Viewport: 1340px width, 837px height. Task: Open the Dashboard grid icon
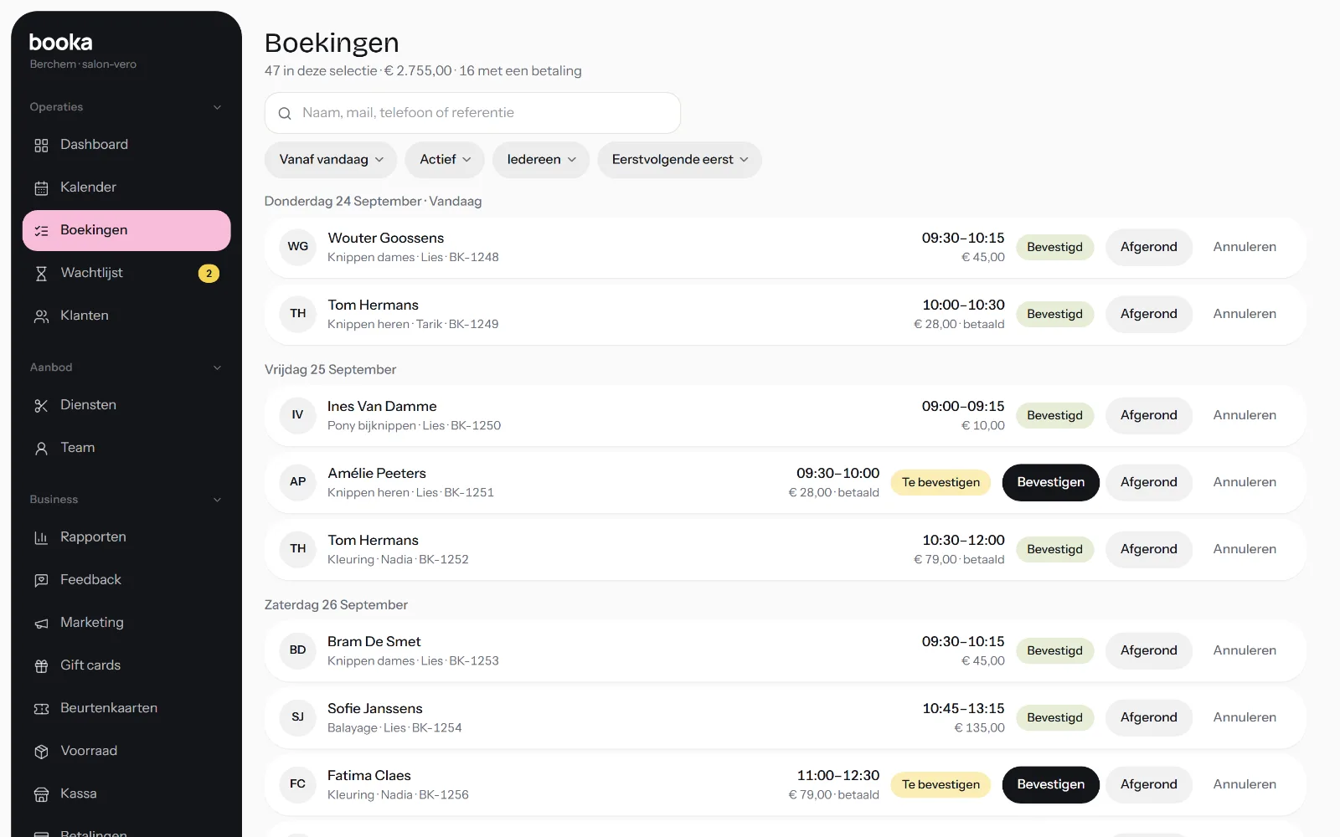(41, 145)
